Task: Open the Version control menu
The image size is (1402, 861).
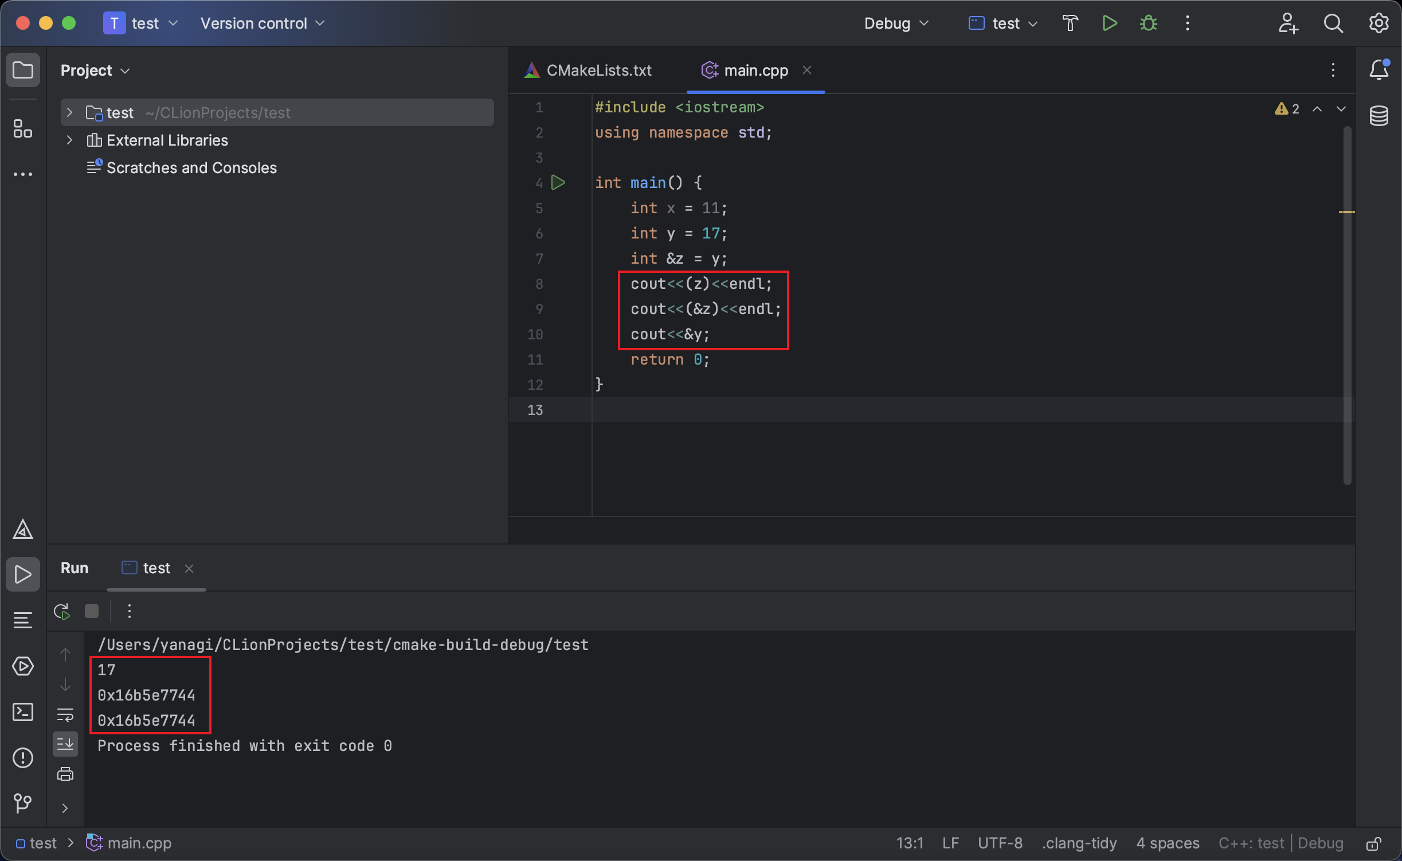Action: tap(262, 24)
